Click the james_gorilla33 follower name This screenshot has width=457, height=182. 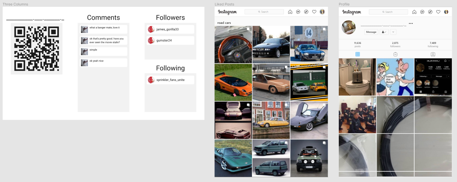pyautogui.click(x=167, y=29)
